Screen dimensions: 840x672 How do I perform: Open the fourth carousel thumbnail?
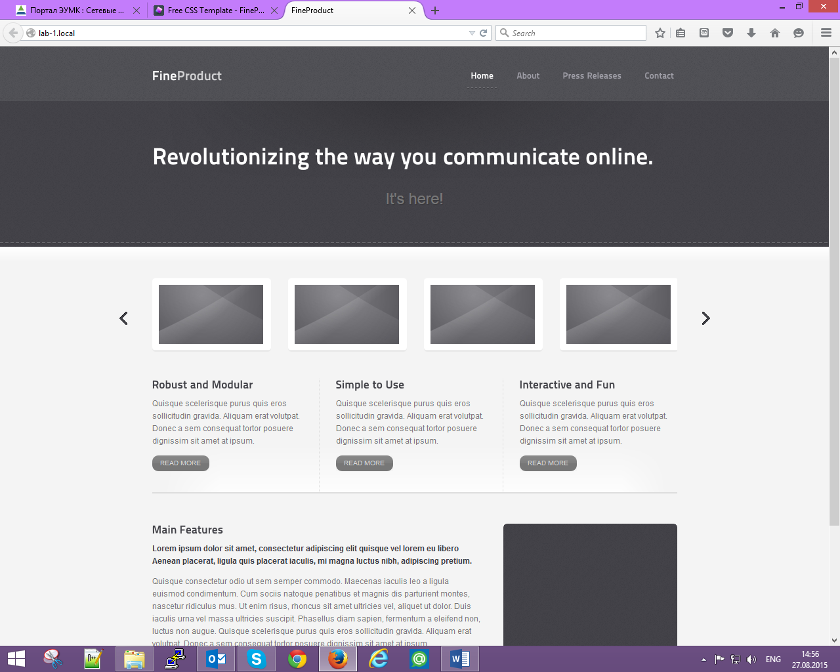(618, 314)
